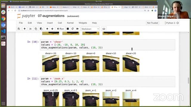This screenshot has width=191, height=107.
Task: Select the shear=20 output image
Action: coord(131,63)
